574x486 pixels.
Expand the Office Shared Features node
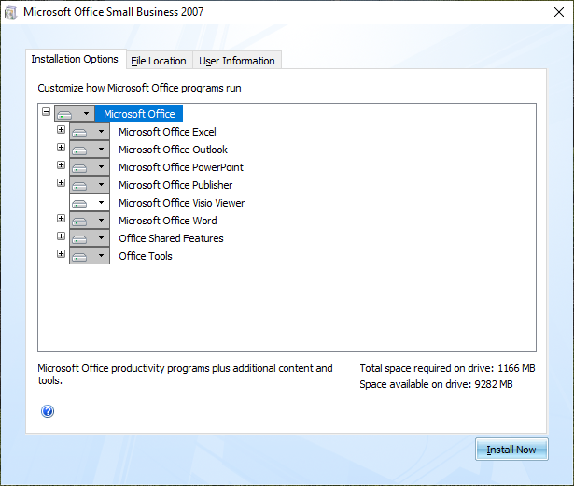coord(62,236)
